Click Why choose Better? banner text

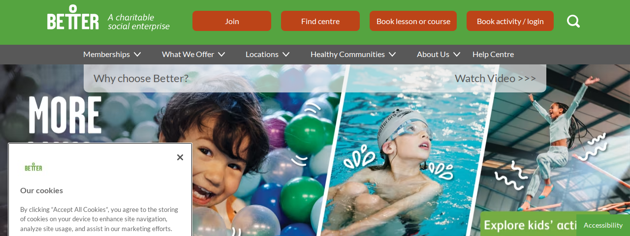(141, 78)
